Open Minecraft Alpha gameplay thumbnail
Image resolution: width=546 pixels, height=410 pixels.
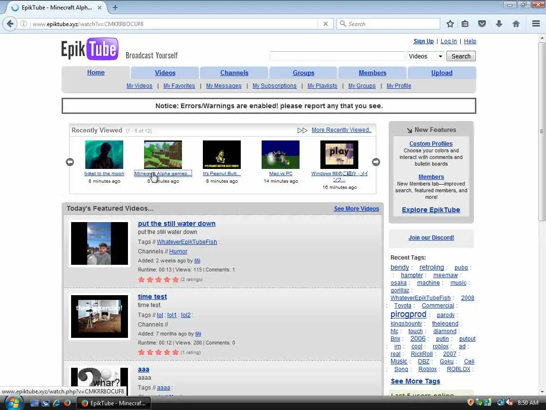tap(163, 154)
